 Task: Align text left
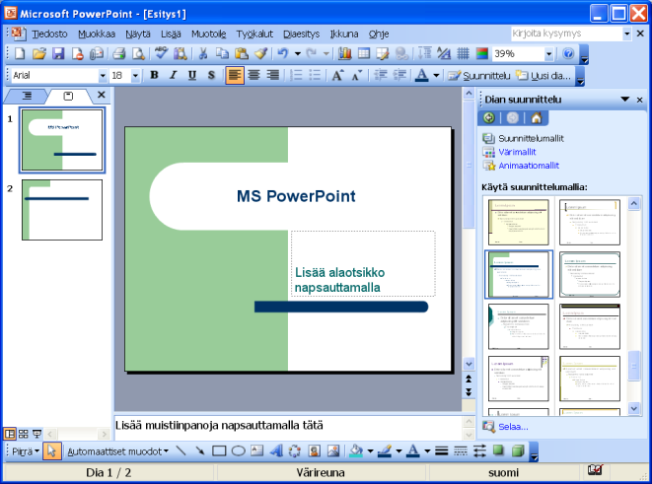(235, 75)
